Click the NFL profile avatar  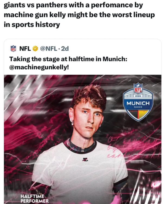click(x=13, y=49)
